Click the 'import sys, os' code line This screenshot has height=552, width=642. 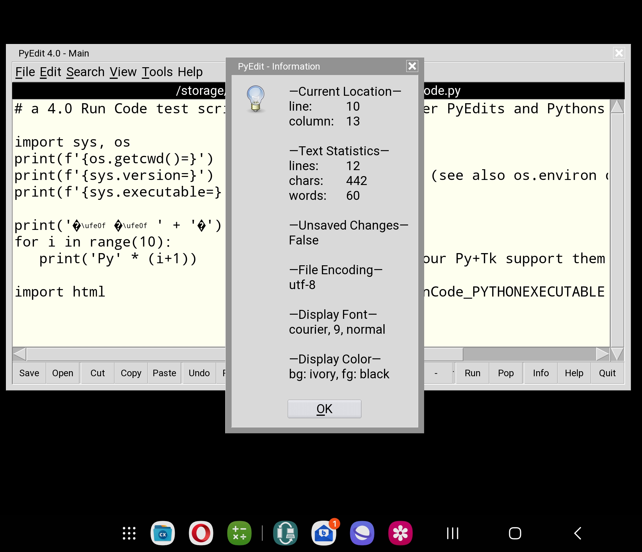73,142
